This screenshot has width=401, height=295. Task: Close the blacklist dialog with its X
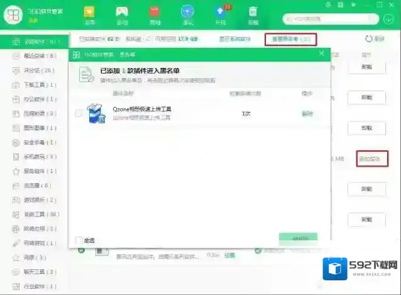[322, 55]
